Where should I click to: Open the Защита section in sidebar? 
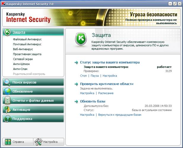(x=33, y=32)
